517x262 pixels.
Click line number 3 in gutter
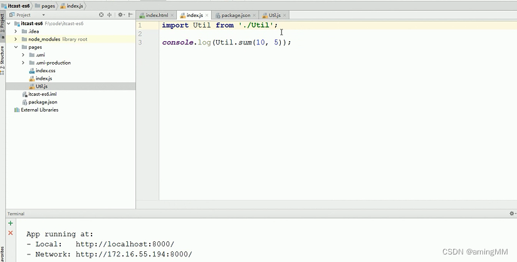pos(140,43)
